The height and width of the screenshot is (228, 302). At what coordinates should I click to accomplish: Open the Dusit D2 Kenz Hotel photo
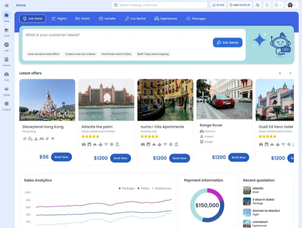pyautogui.click(x=275, y=100)
